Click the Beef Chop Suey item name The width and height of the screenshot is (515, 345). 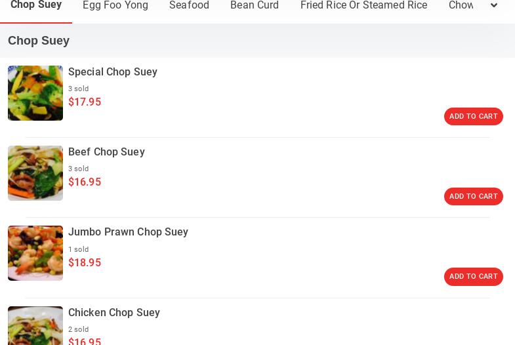(106, 152)
